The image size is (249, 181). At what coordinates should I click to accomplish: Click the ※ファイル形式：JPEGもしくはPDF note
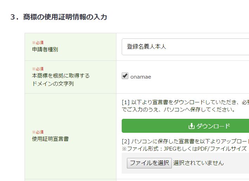tap(184, 149)
